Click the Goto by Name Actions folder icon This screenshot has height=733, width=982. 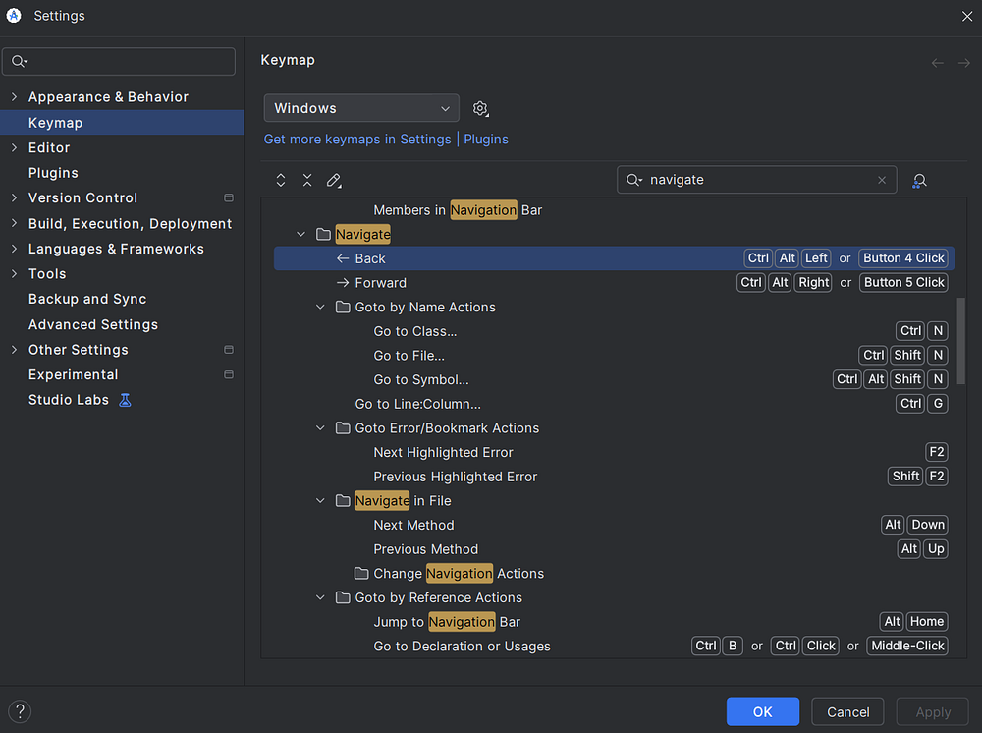[x=343, y=307]
